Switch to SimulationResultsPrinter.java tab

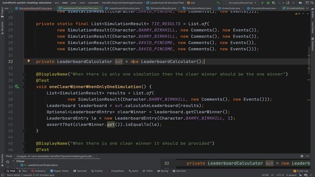(34, 8)
